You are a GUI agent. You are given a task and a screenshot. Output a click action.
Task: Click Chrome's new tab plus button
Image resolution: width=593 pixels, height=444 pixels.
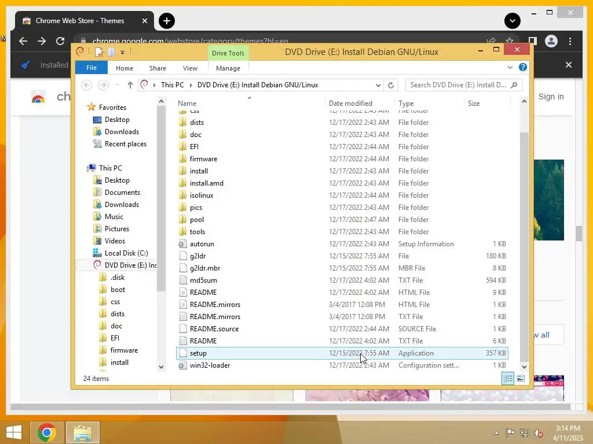(167, 21)
